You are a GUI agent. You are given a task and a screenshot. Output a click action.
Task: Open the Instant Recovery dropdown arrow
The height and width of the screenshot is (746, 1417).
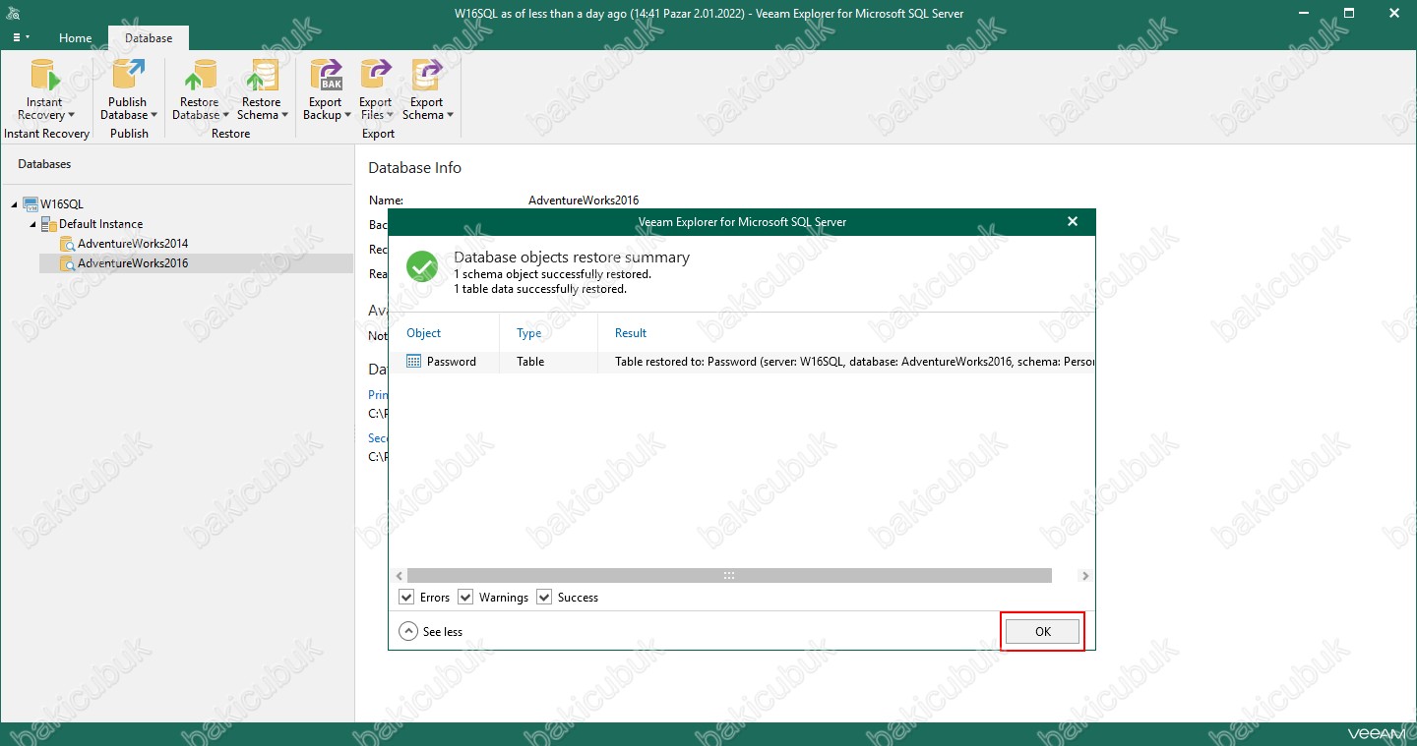(x=71, y=116)
